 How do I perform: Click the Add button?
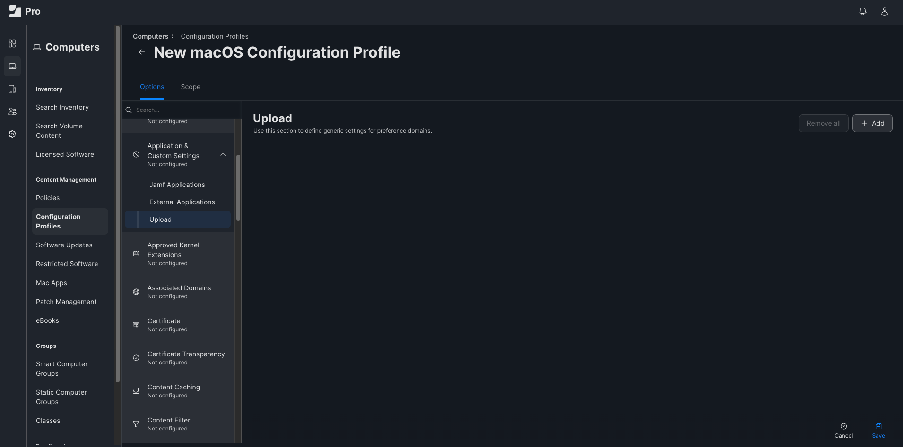pos(872,123)
